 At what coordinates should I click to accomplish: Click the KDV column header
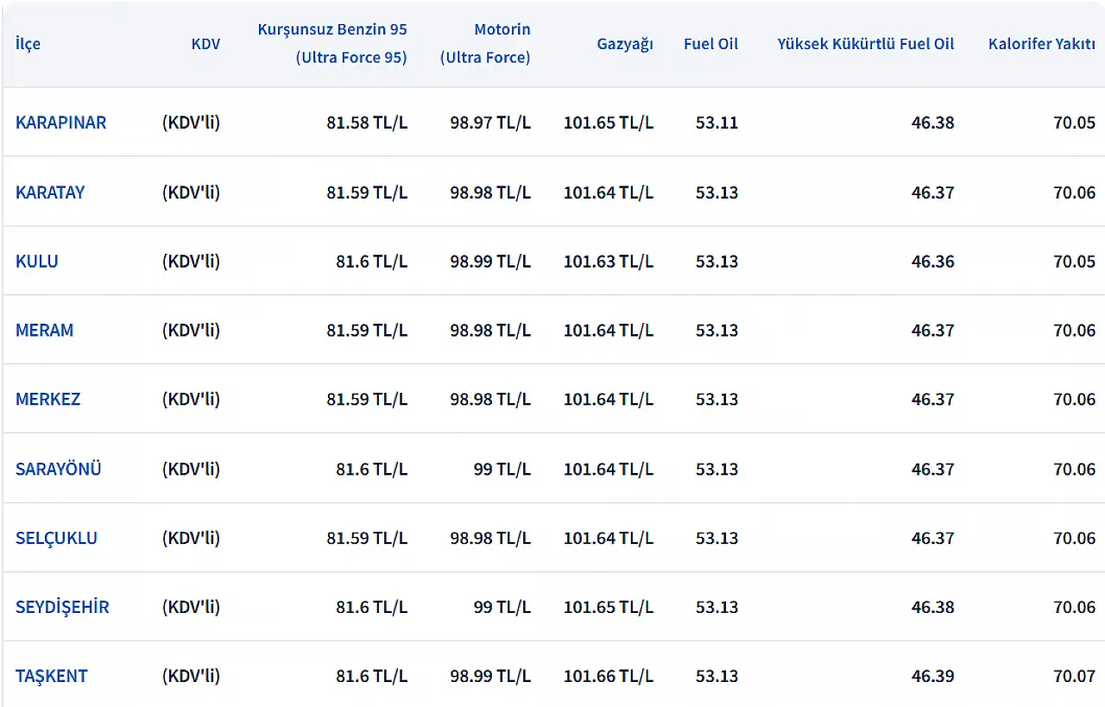point(205,44)
